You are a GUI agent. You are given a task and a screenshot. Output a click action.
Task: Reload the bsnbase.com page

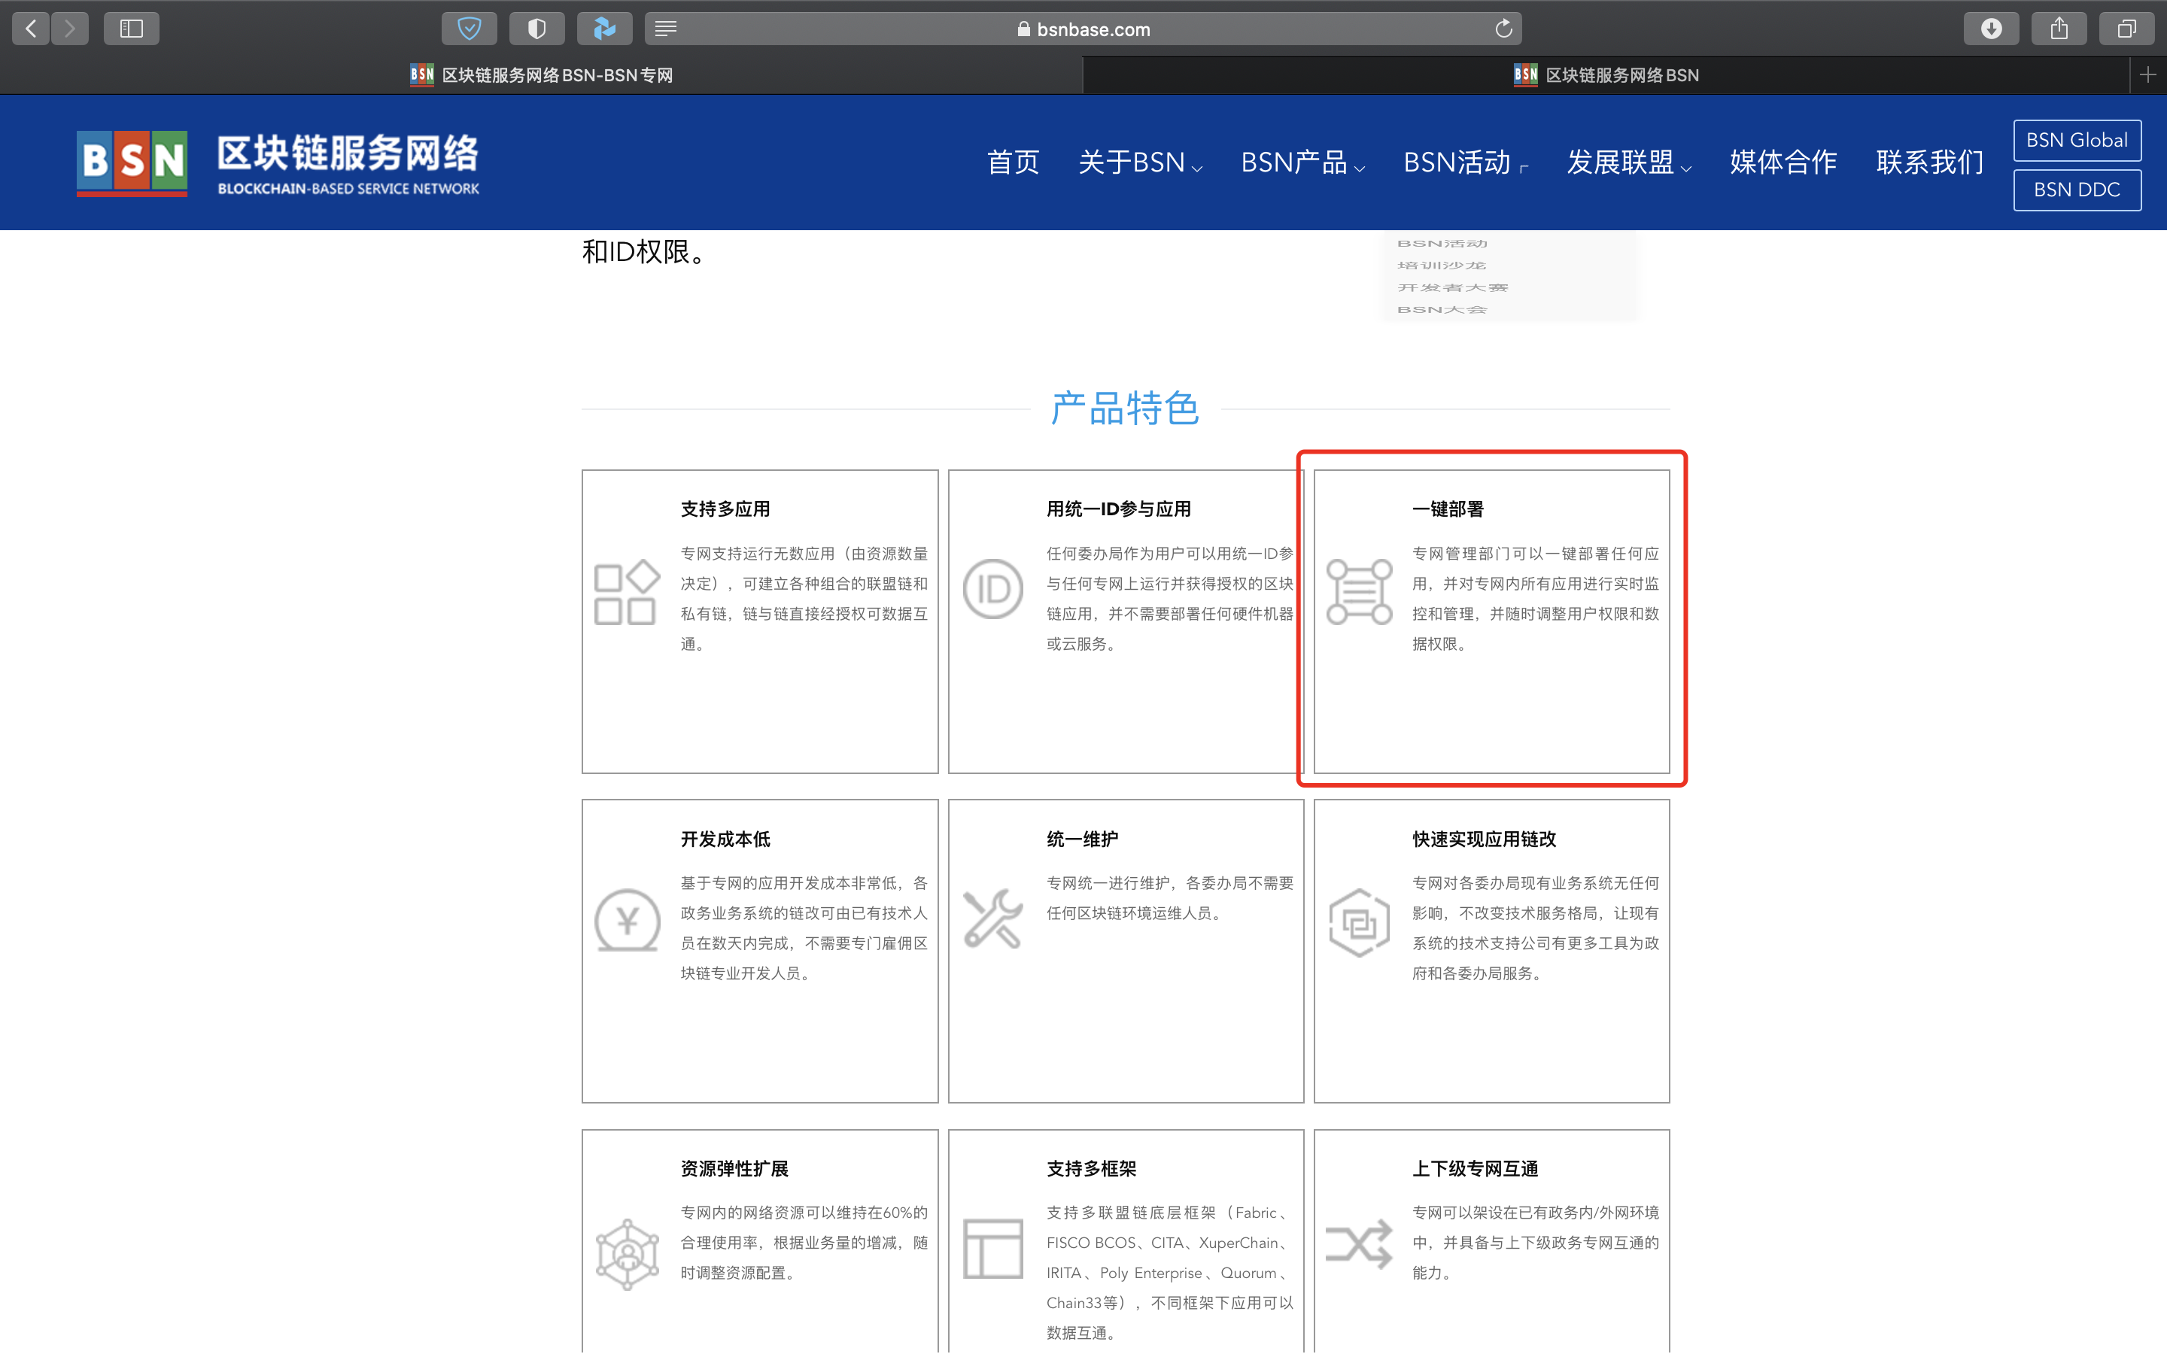(1503, 29)
